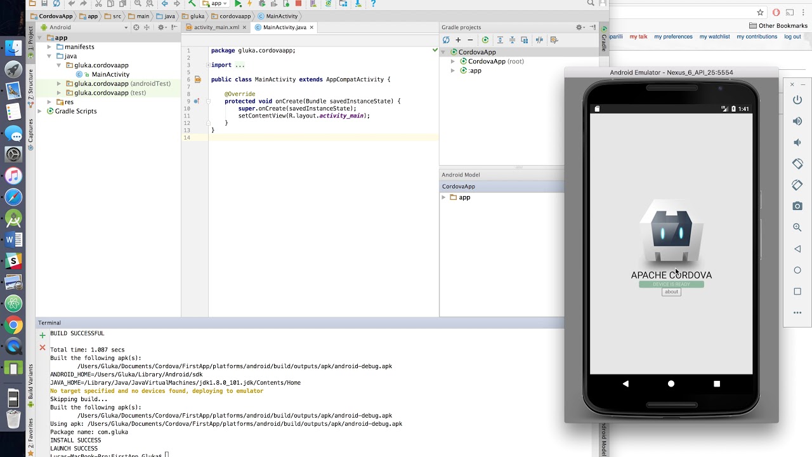Click emulator Android home nav button
The height and width of the screenshot is (457, 812).
coord(671,383)
